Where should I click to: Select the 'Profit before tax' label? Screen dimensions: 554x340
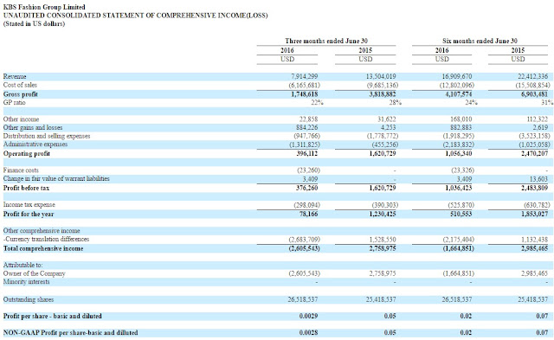26,188
